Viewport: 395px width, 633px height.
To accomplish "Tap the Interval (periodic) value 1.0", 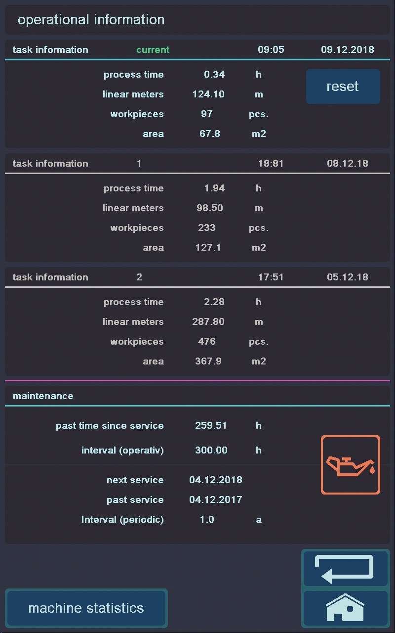I will 207,520.
